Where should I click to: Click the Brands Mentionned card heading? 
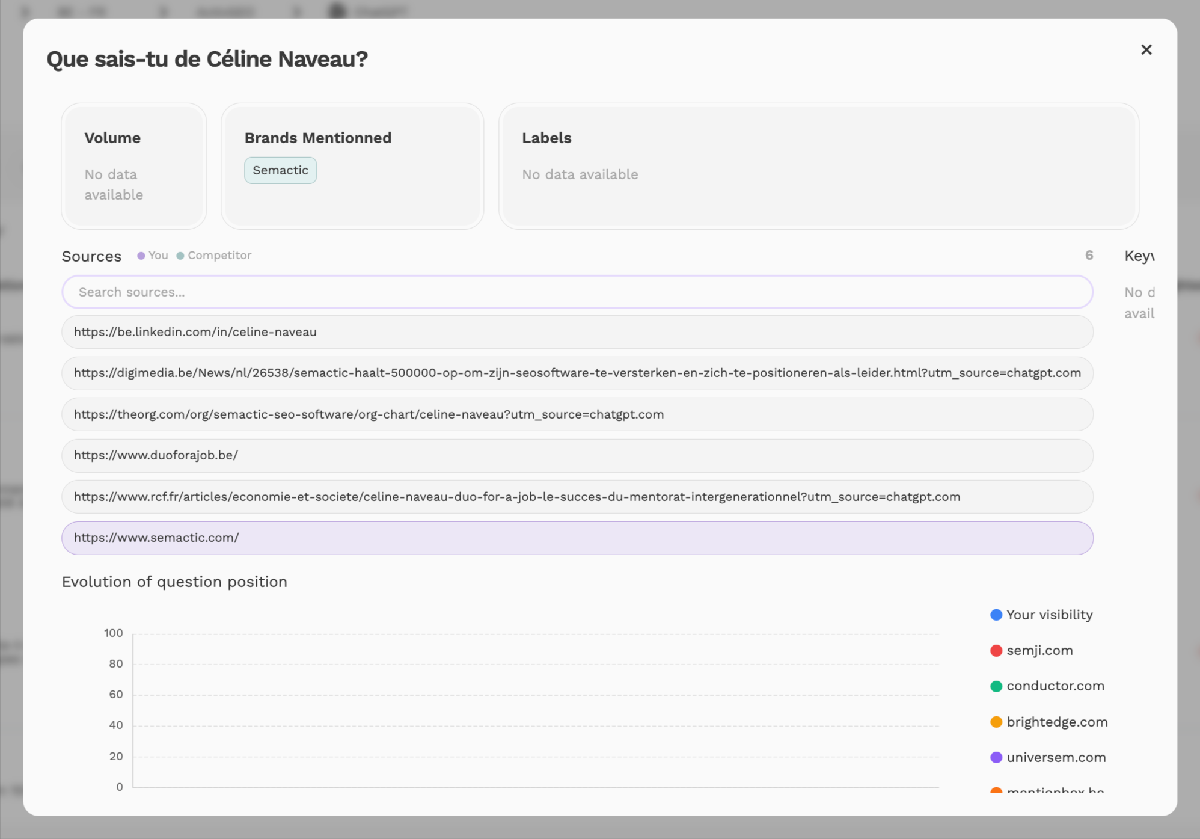(x=317, y=138)
